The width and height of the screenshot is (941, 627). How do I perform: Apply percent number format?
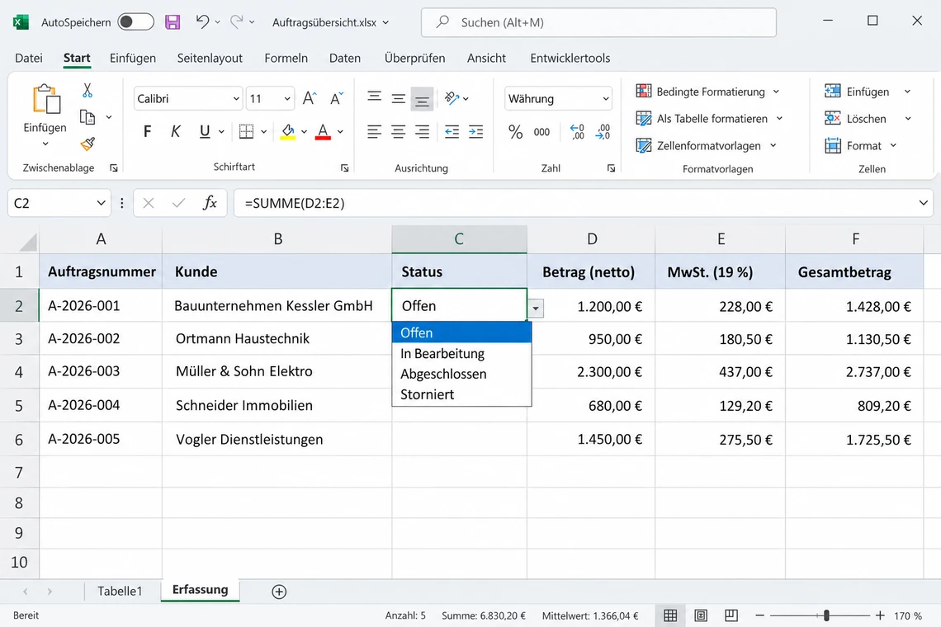pyautogui.click(x=516, y=132)
